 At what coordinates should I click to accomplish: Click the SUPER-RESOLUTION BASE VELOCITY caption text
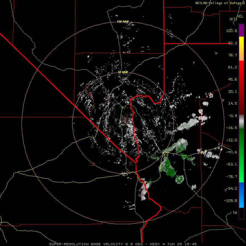pyautogui.click(x=86, y=244)
